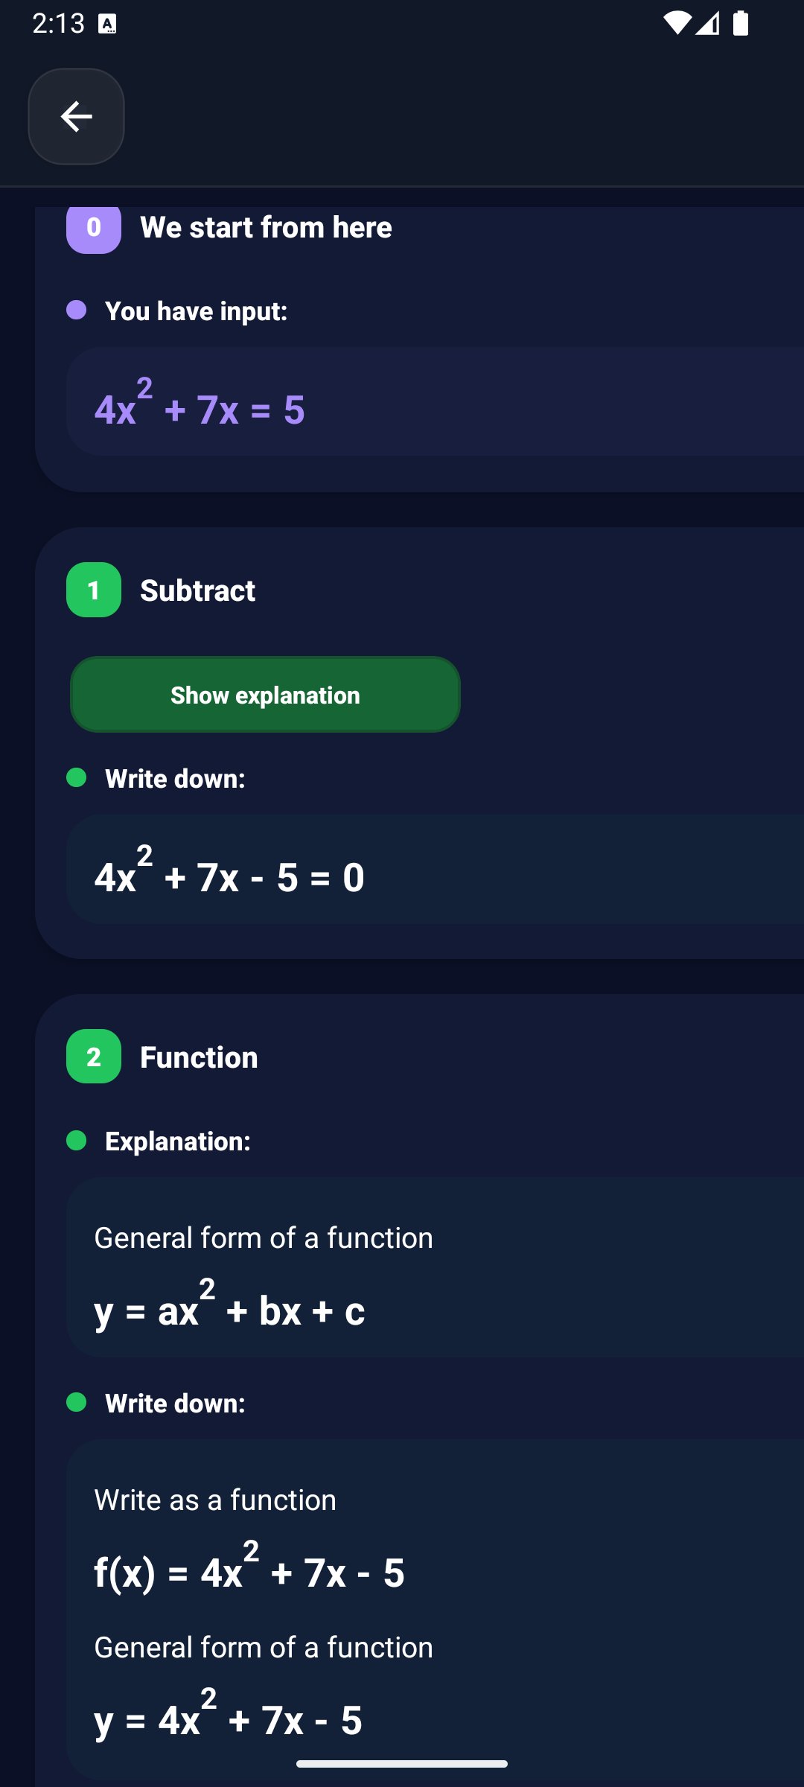
Task: Select the f(x) = 4x² + 7x - 5 line
Action: 249,1566
